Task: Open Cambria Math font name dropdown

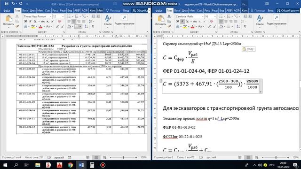Action: 203,16
